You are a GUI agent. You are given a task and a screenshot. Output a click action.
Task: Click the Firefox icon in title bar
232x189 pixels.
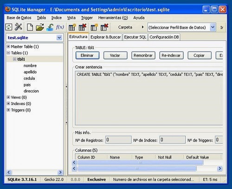pyautogui.click(x=7, y=9)
